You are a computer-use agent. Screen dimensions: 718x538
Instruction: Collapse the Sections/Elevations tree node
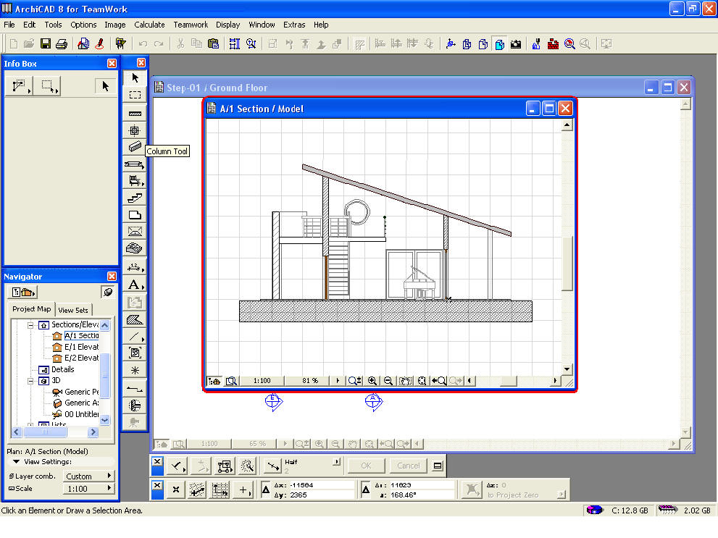click(x=30, y=325)
